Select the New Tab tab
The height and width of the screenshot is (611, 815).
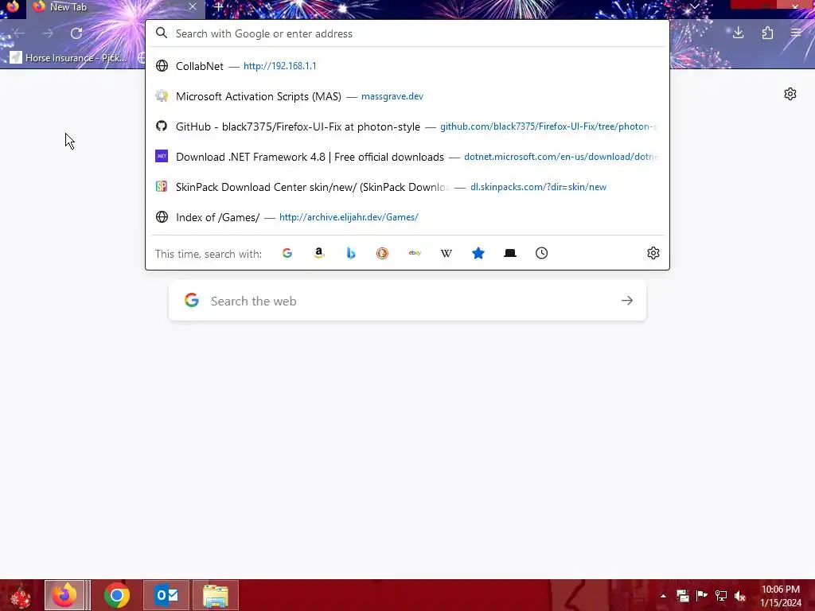[115, 7]
